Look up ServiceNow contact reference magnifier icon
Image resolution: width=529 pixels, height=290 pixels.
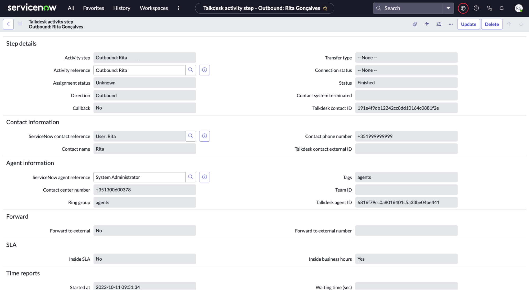coord(191,136)
